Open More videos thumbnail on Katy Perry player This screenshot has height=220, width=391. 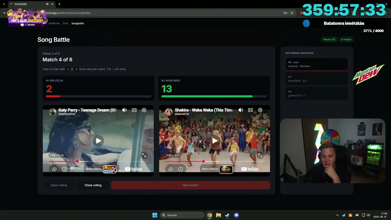tap(110, 169)
